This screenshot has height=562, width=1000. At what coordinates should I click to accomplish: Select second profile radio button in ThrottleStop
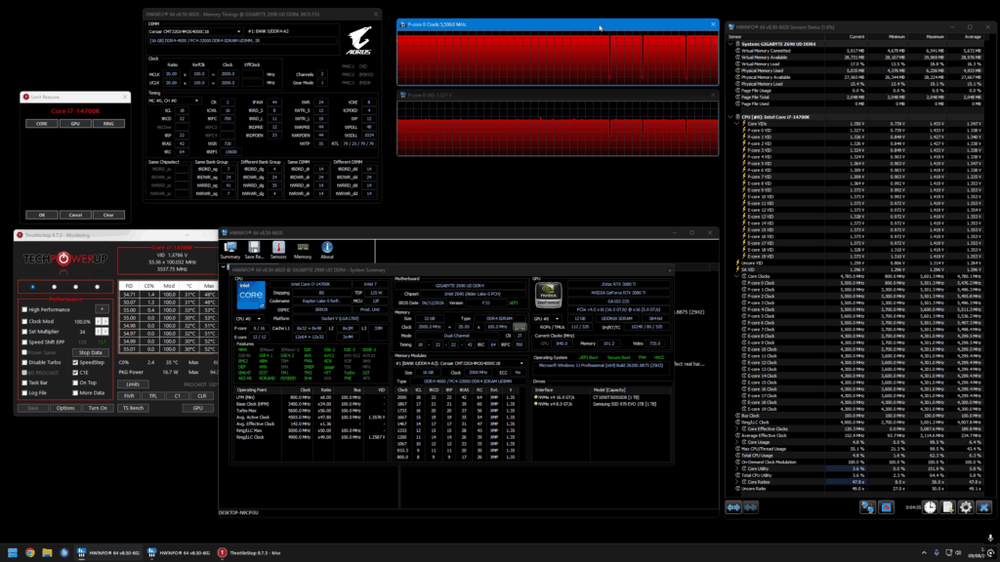coord(55,287)
